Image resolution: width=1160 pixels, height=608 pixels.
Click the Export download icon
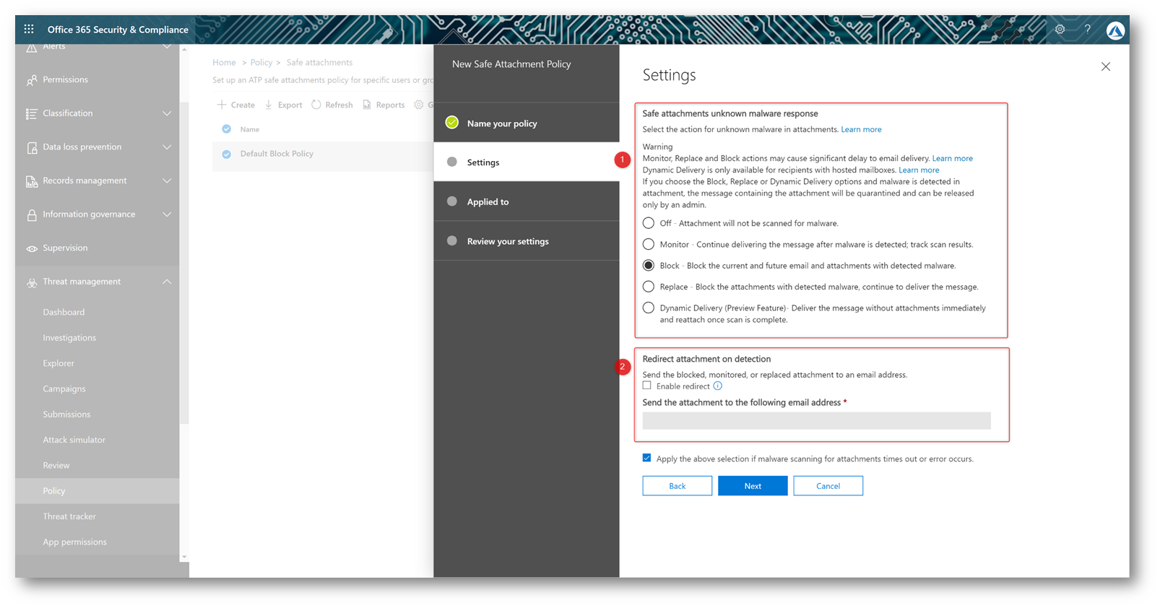tap(269, 105)
